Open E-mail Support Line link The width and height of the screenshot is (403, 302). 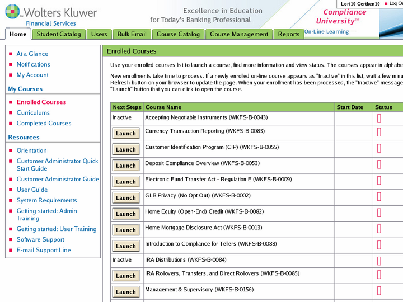click(x=44, y=250)
